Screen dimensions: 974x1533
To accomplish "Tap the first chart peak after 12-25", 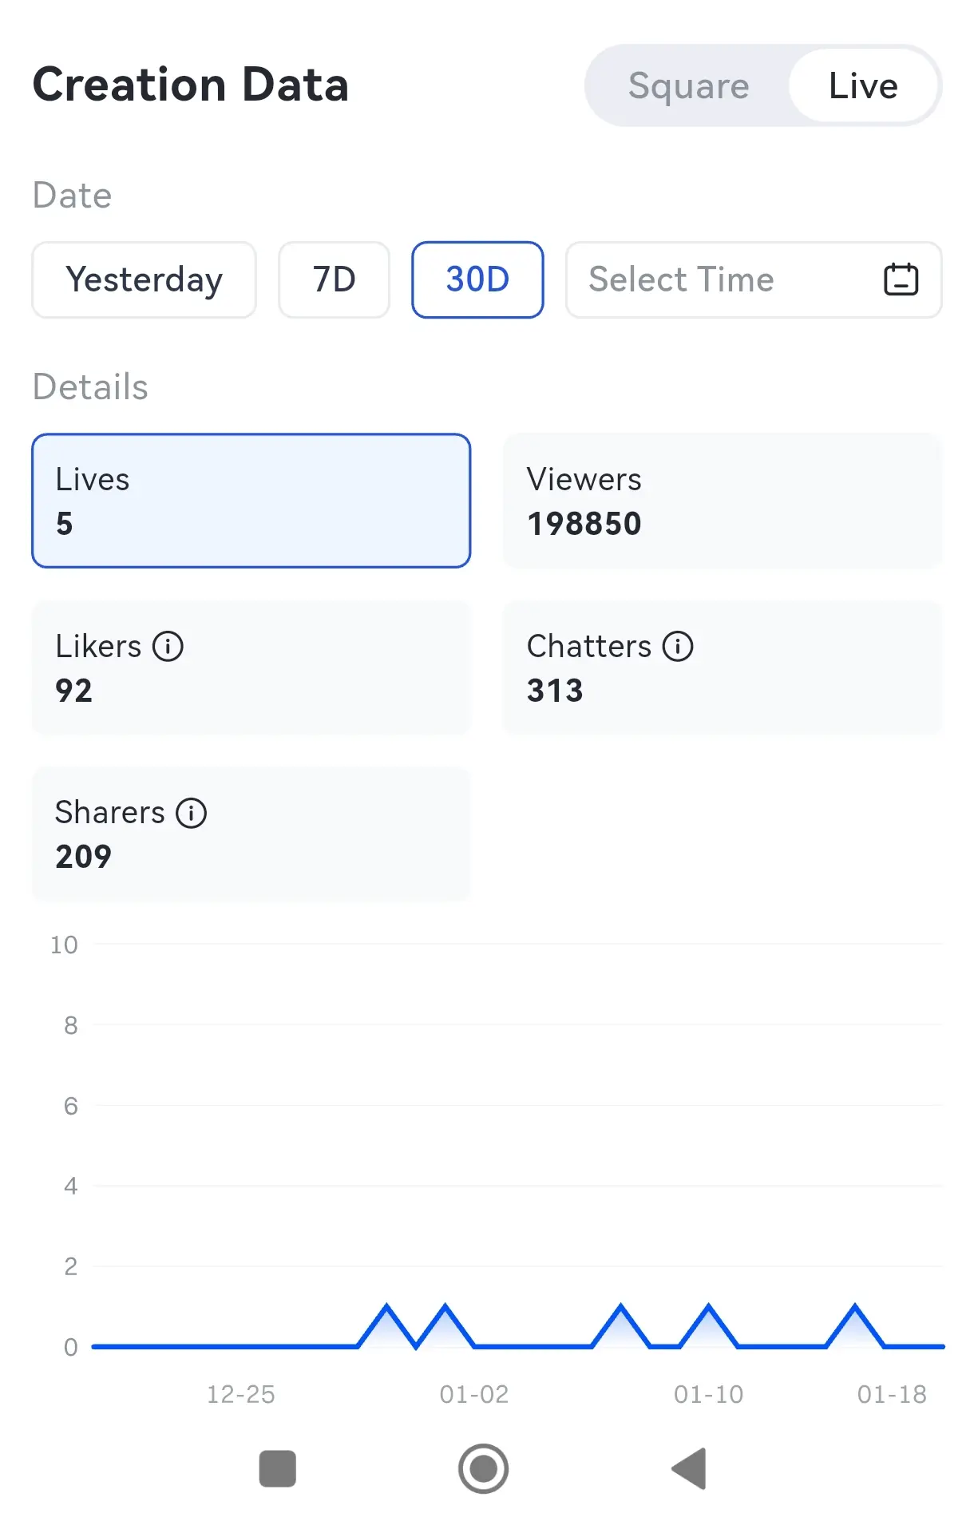I will pyautogui.click(x=387, y=1307).
